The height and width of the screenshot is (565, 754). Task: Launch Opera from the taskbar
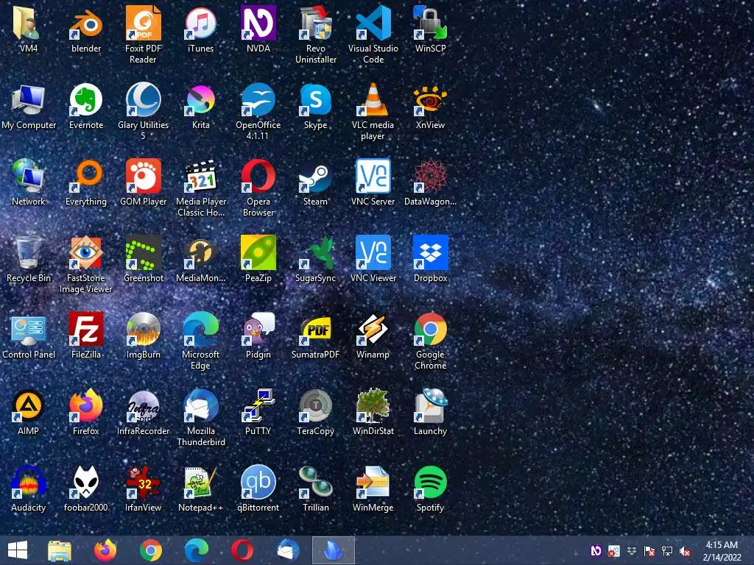click(x=242, y=550)
